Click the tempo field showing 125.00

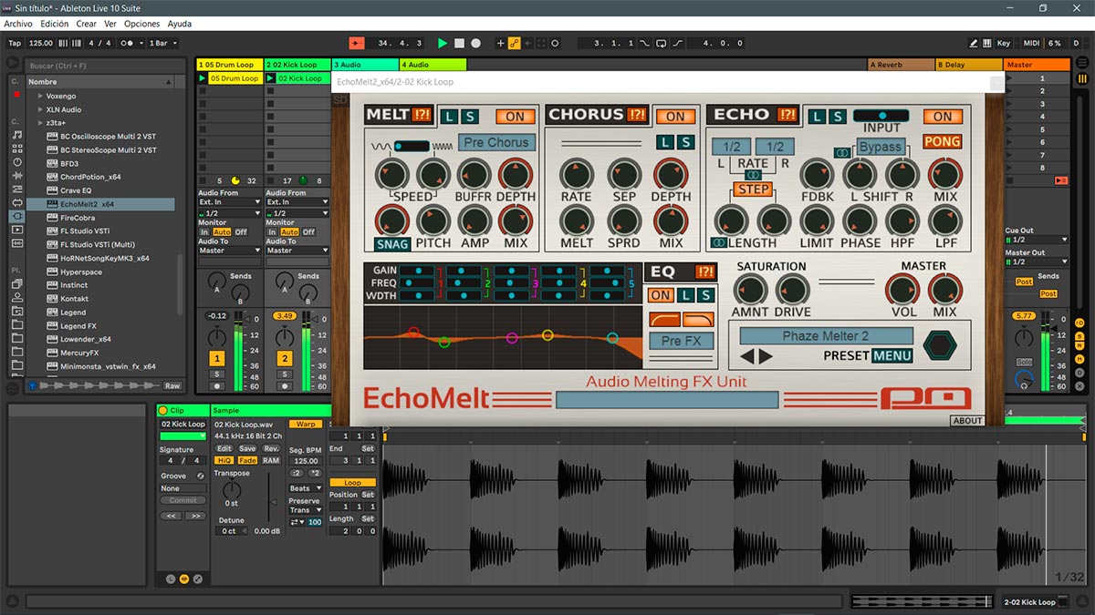click(41, 43)
